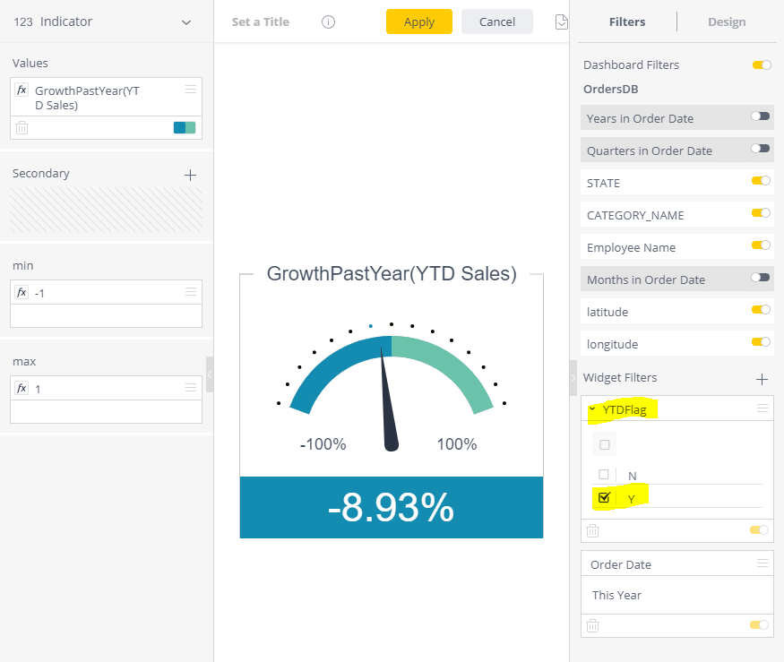784x662 pixels.
Task: Open the max field handle menu
Action: tap(191, 388)
